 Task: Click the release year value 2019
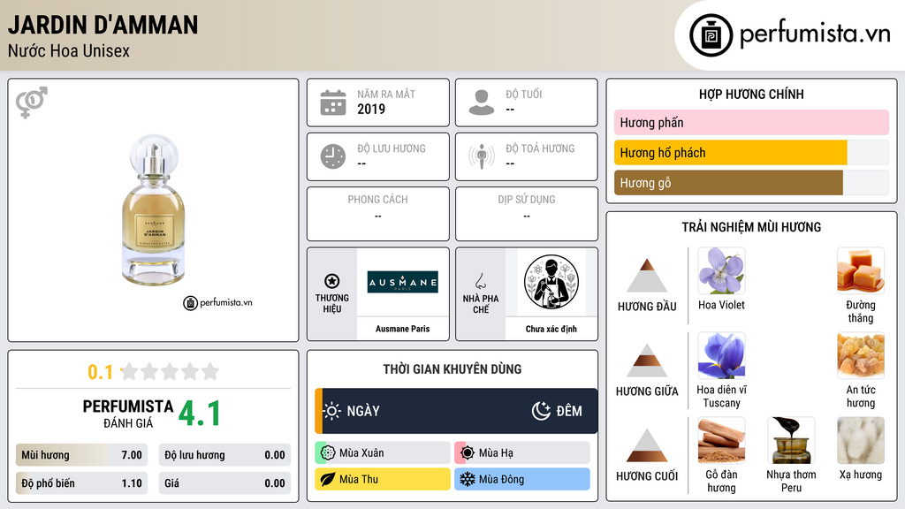pyautogui.click(x=371, y=109)
